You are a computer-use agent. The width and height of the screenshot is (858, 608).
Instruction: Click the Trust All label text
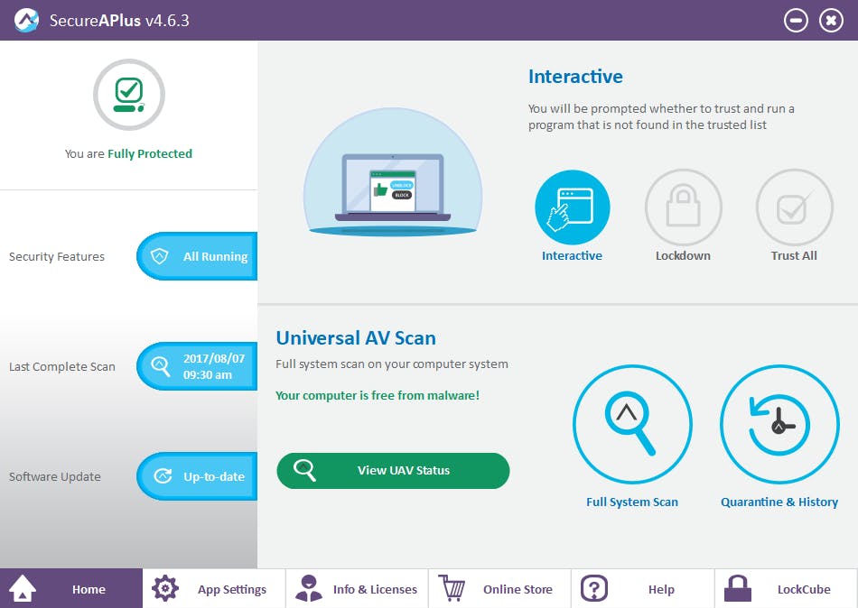[x=794, y=256]
